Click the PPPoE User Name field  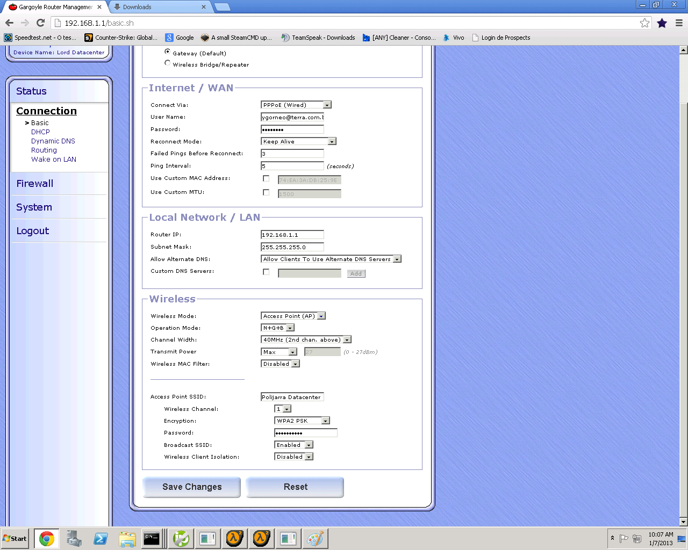292,117
